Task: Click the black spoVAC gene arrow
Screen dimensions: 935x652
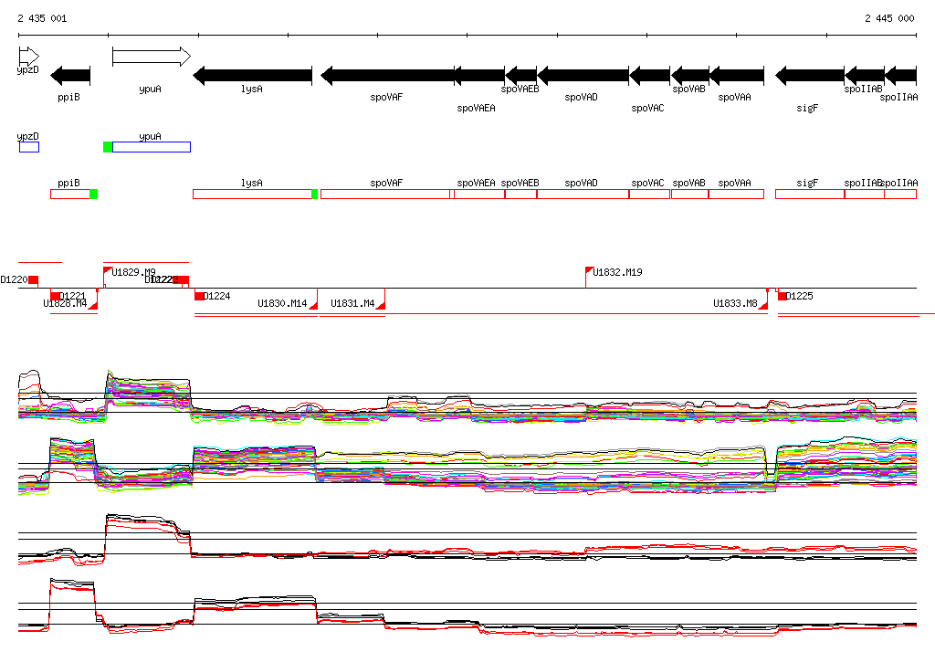Action: tap(649, 76)
